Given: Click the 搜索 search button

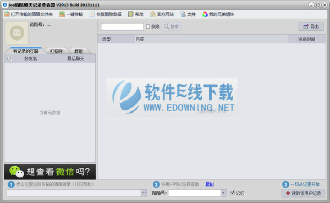Looking at the screenshot, I should [x=171, y=26].
